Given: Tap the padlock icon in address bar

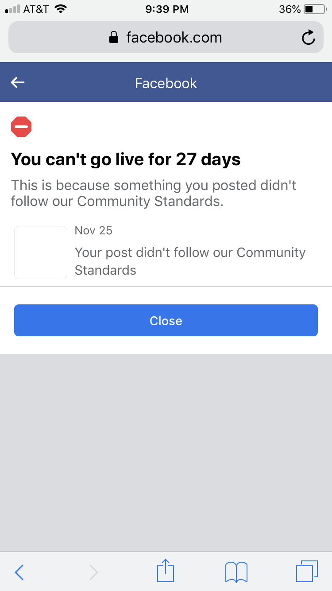Looking at the screenshot, I should [x=114, y=37].
